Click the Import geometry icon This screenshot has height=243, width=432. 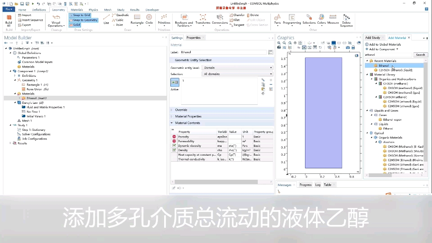pyautogui.click(x=24, y=15)
